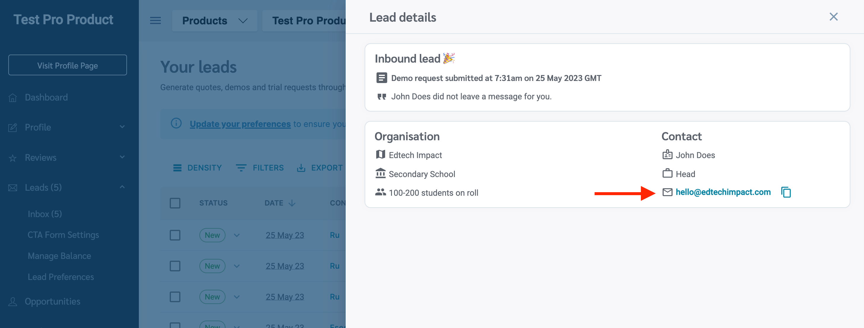Click the third row's 25 May 23 date

tap(285, 297)
